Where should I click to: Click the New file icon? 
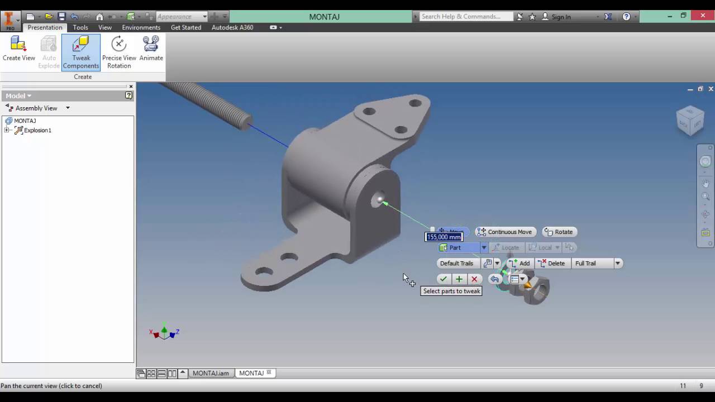point(31,17)
